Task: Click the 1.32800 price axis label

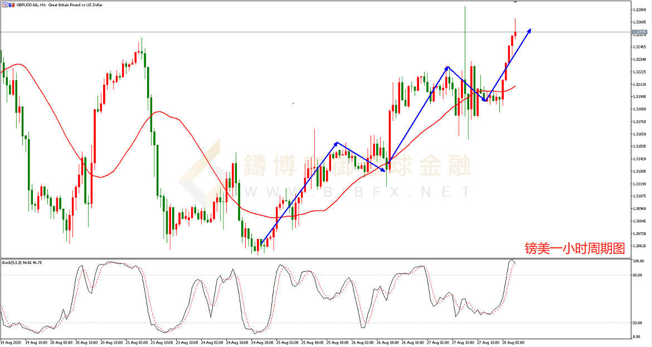Action: point(639,10)
